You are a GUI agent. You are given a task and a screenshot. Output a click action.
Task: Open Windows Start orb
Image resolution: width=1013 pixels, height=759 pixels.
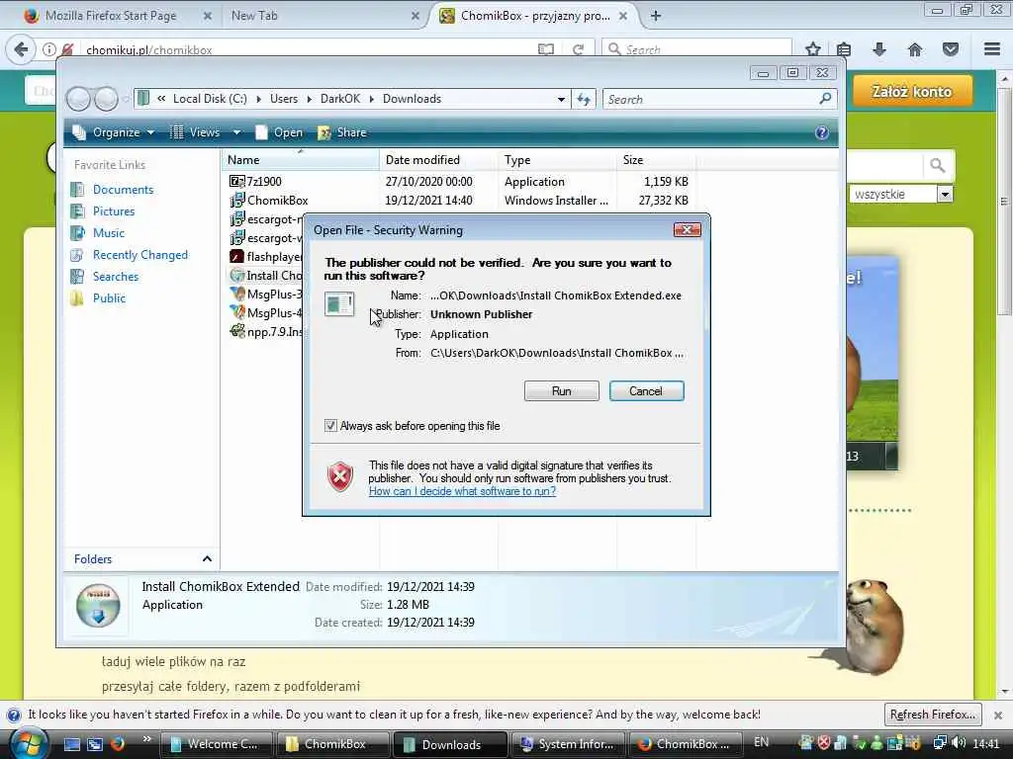click(x=27, y=745)
